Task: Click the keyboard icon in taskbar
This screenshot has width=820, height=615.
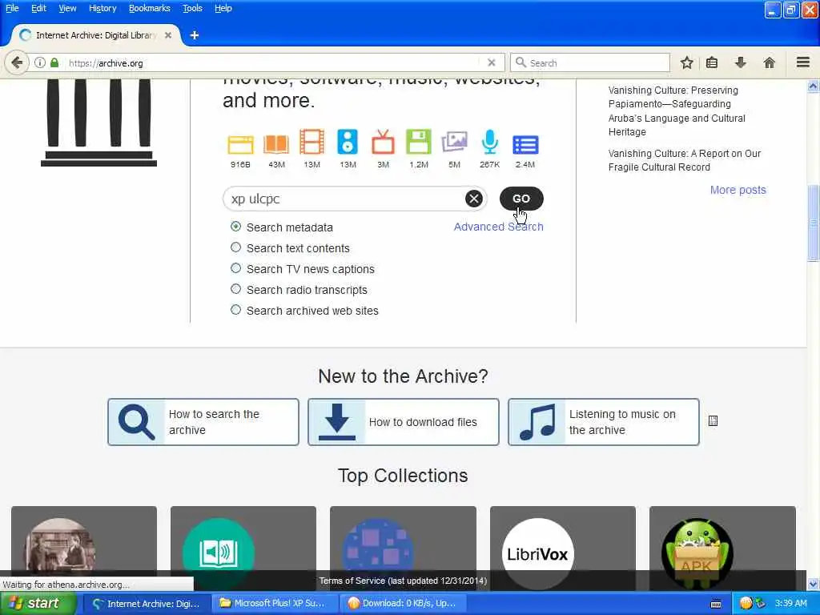Action: (x=716, y=604)
